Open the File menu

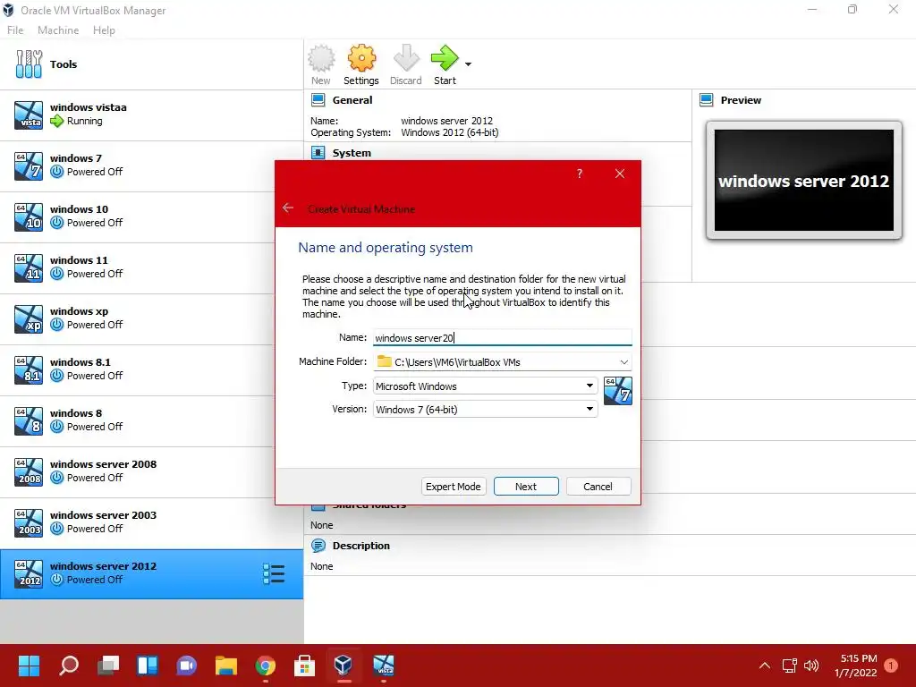[15, 30]
